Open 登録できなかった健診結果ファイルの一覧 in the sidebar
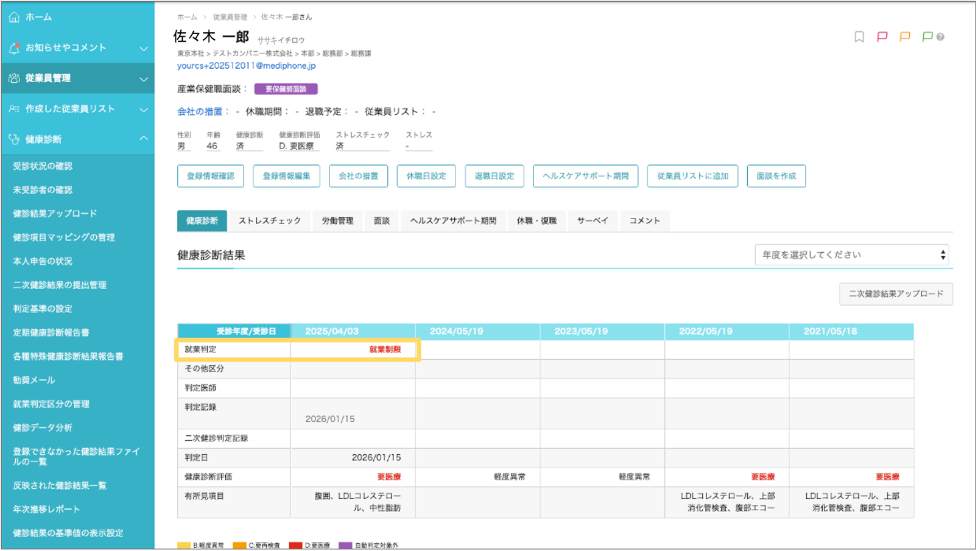 (x=76, y=457)
